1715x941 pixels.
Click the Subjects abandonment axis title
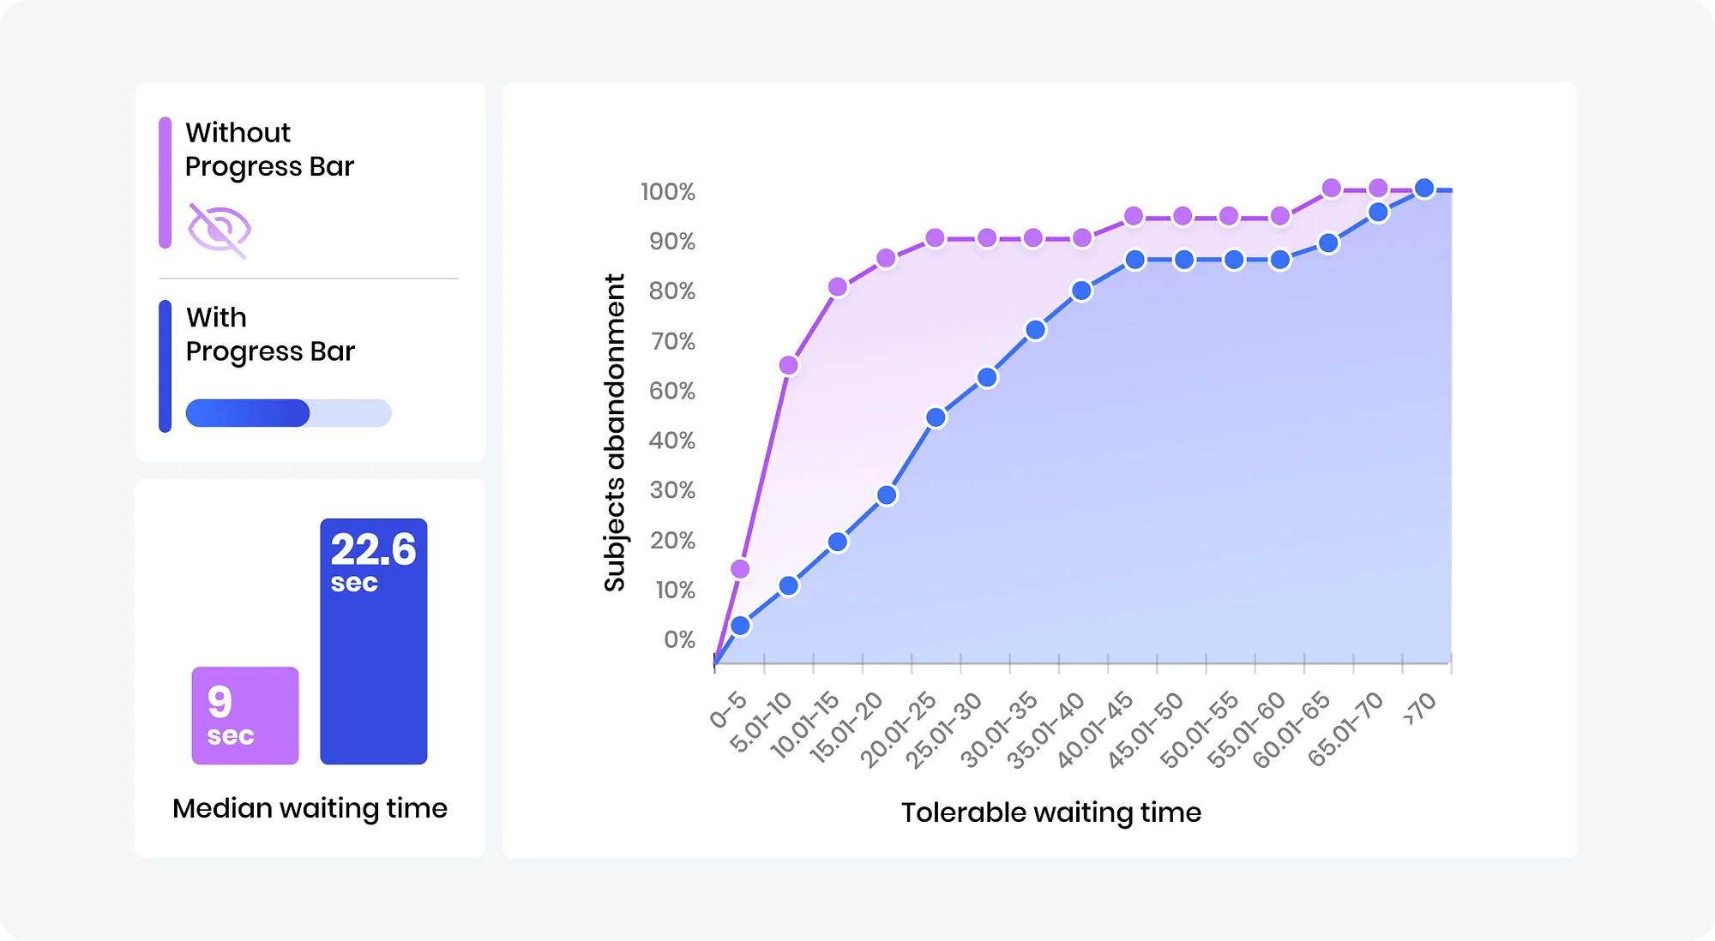click(x=614, y=433)
